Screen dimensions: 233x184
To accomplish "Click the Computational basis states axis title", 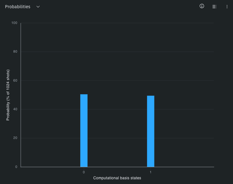I will coord(117,178).
